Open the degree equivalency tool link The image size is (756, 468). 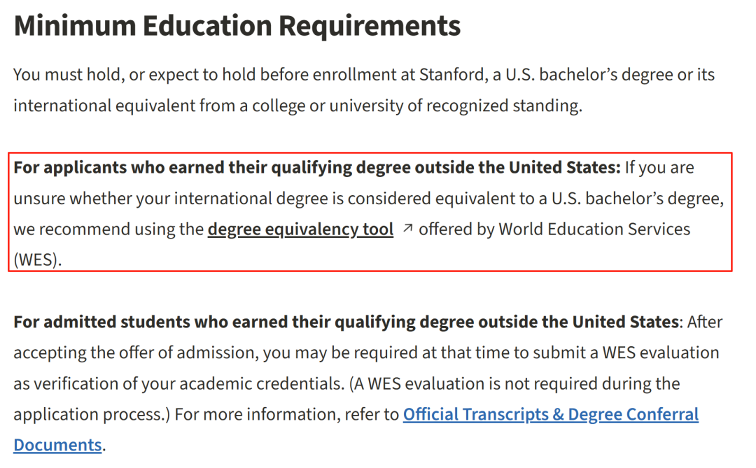pyautogui.click(x=300, y=229)
